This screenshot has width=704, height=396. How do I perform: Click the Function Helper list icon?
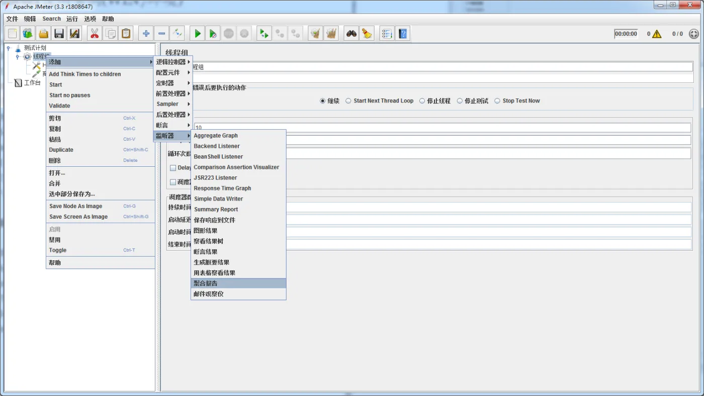pos(387,34)
